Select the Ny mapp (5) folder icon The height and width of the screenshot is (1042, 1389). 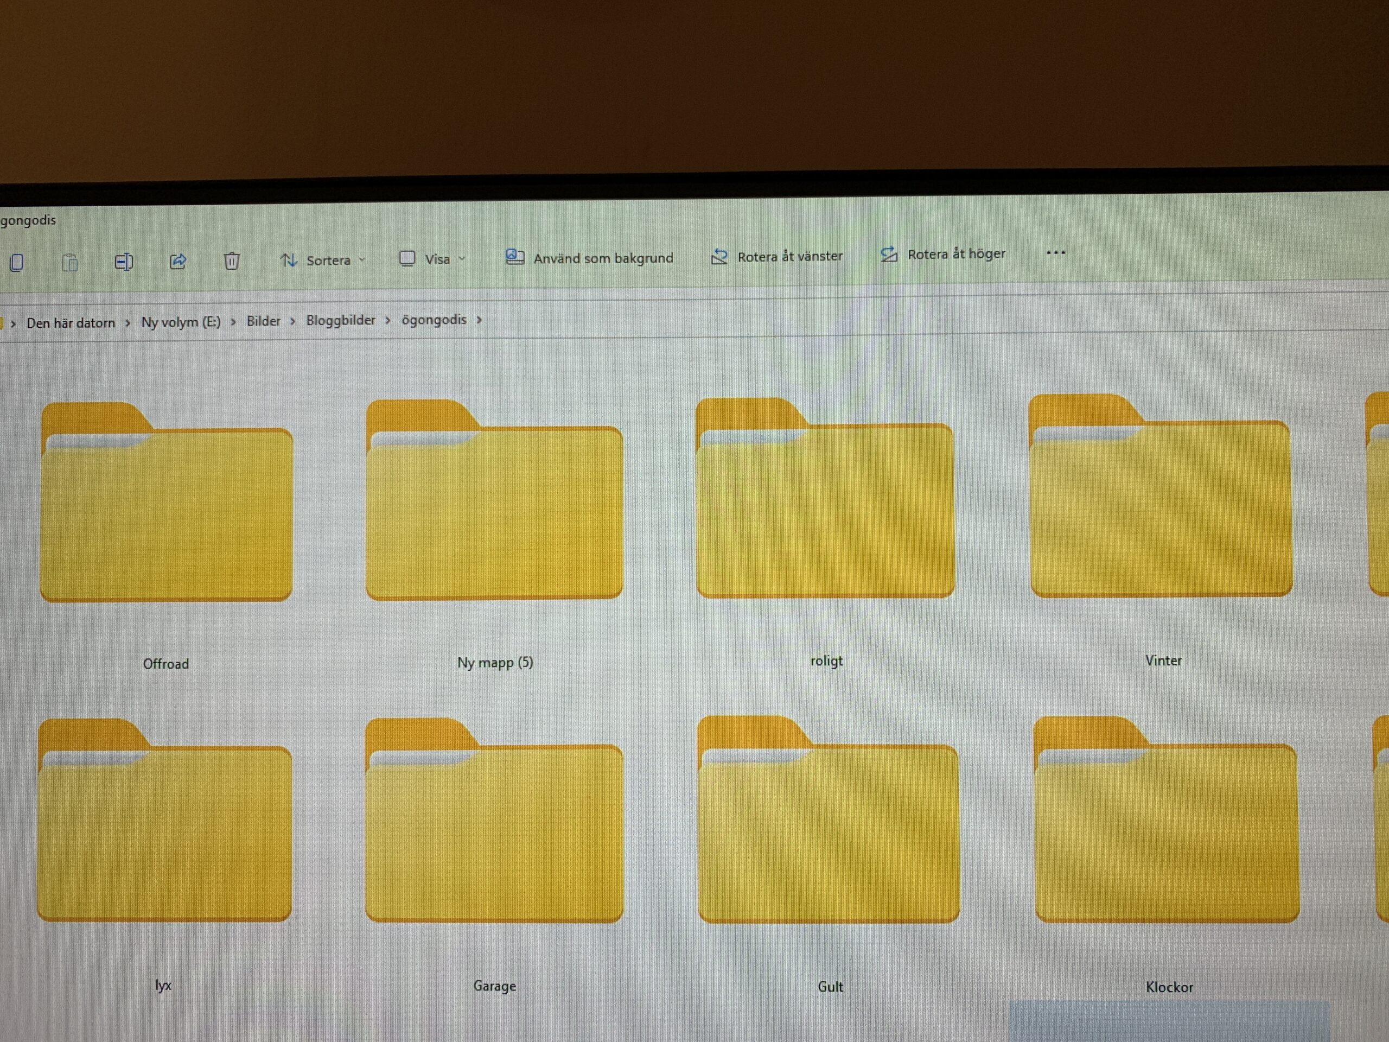pyautogui.click(x=495, y=499)
